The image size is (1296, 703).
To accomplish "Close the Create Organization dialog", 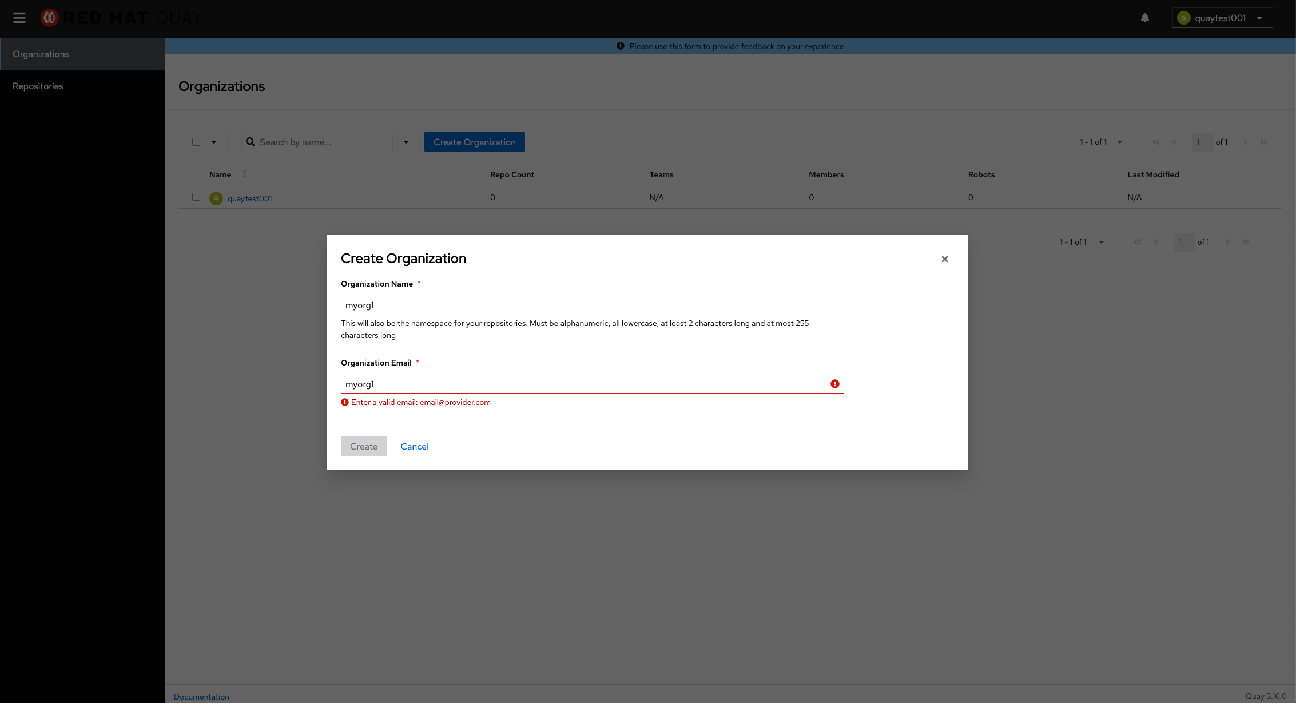I will pos(944,259).
